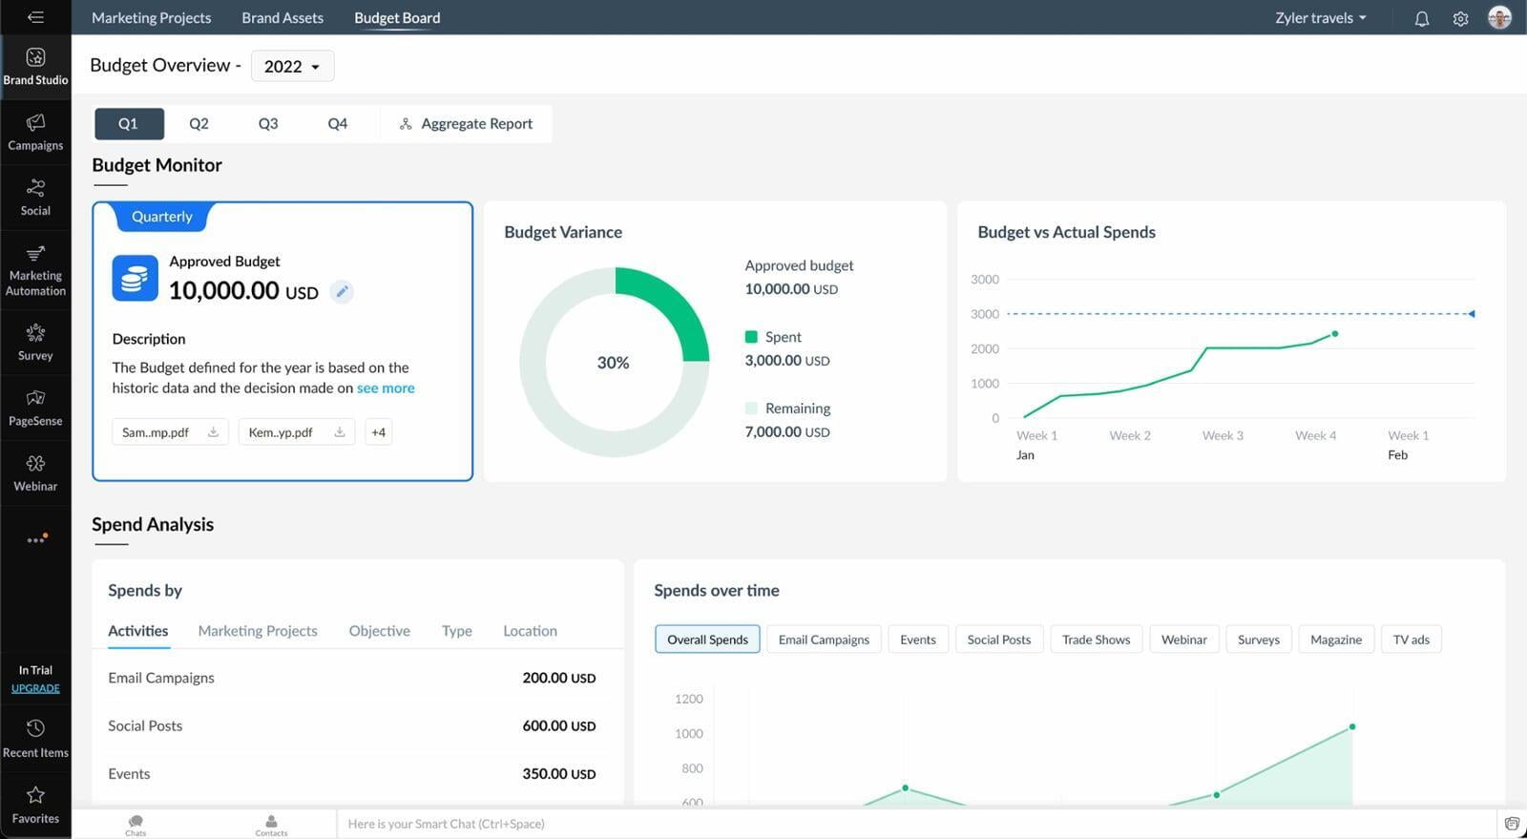Open the 2022 year dropdown

pos(292,66)
